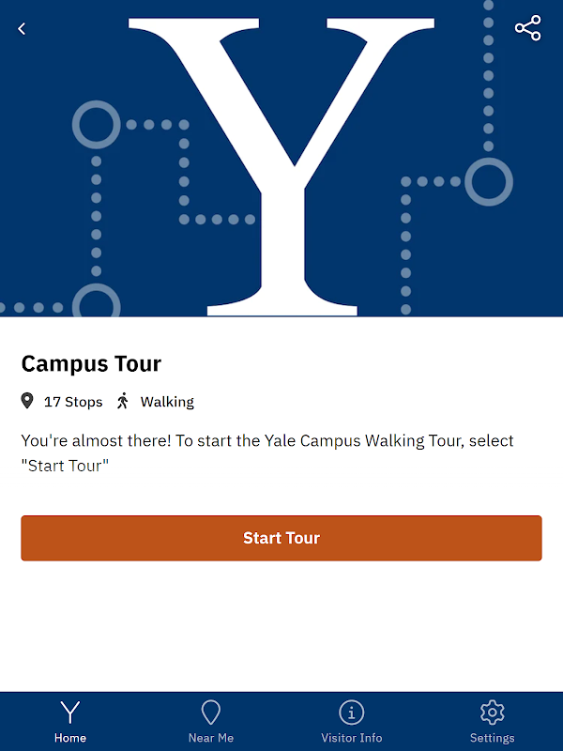The height and width of the screenshot is (751, 563).
Task: Go back using the top-left arrow
Action: [x=22, y=29]
